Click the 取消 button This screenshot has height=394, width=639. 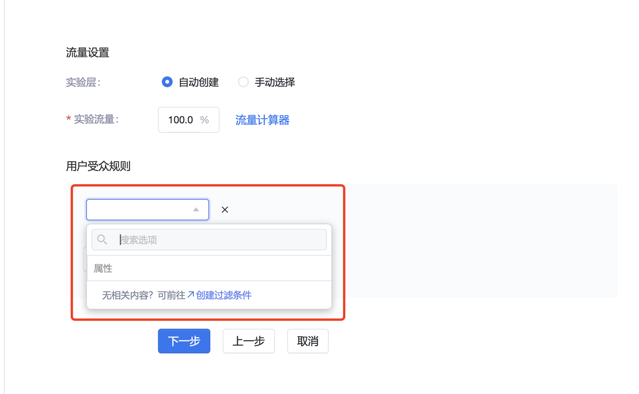308,341
